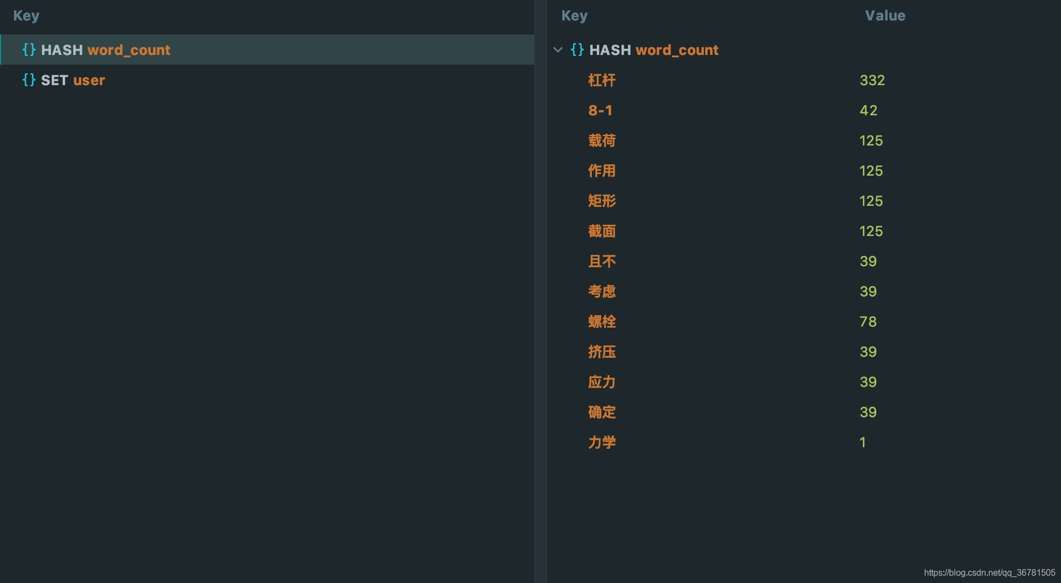Screen dimensions: 1061x583
Task: Click the value 125 in the 作用 row
Action: (871, 171)
